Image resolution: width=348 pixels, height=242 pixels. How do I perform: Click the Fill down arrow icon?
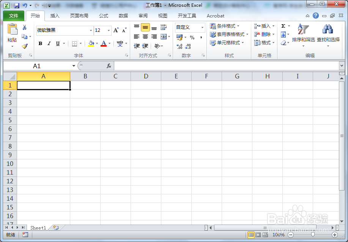point(283,34)
